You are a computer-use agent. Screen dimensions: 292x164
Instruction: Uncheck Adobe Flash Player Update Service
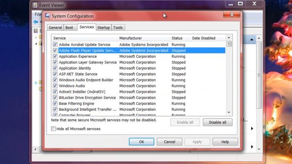tap(55, 51)
